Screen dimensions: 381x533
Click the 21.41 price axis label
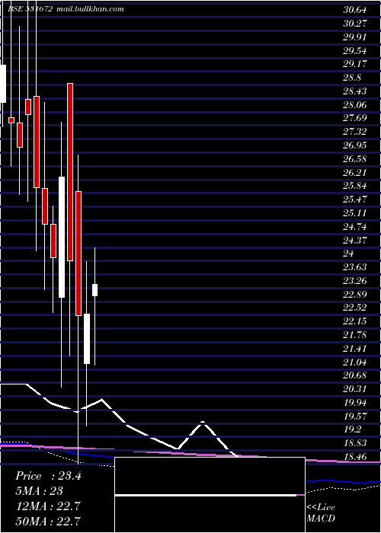tap(355, 348)
